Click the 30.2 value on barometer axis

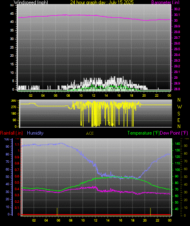click(x=177, y=9)
